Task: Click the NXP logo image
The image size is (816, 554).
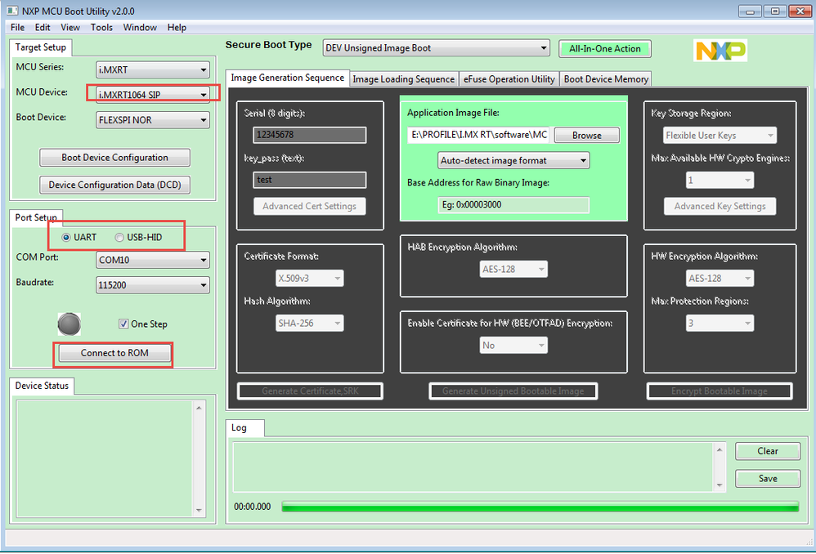Action: point(720,51)
